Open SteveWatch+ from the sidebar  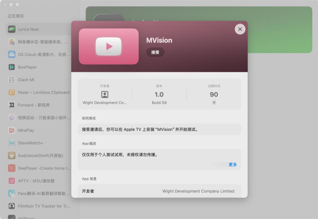coord(38,143)
